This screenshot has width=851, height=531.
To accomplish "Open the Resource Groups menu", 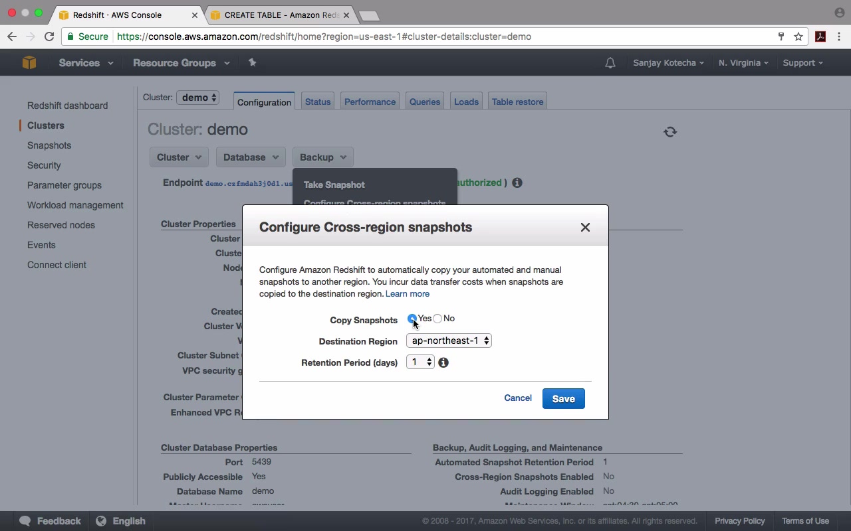I will (181, 63).
